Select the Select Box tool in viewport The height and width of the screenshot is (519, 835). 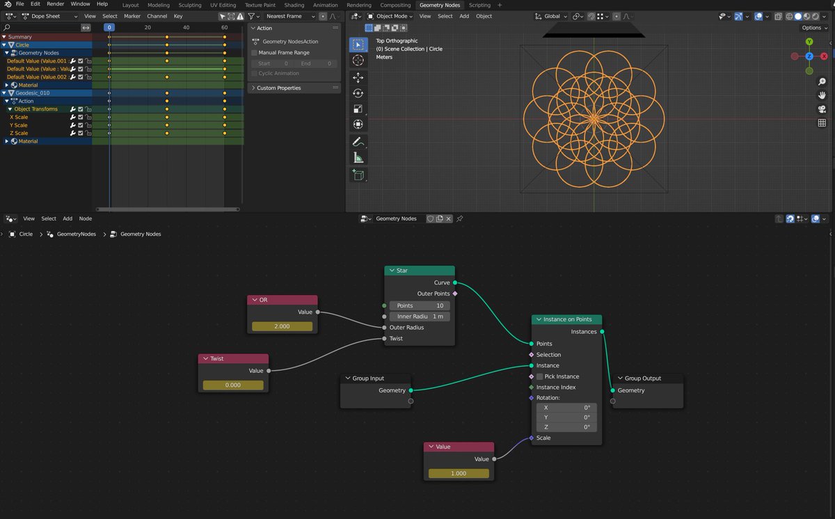click(358, 45)
